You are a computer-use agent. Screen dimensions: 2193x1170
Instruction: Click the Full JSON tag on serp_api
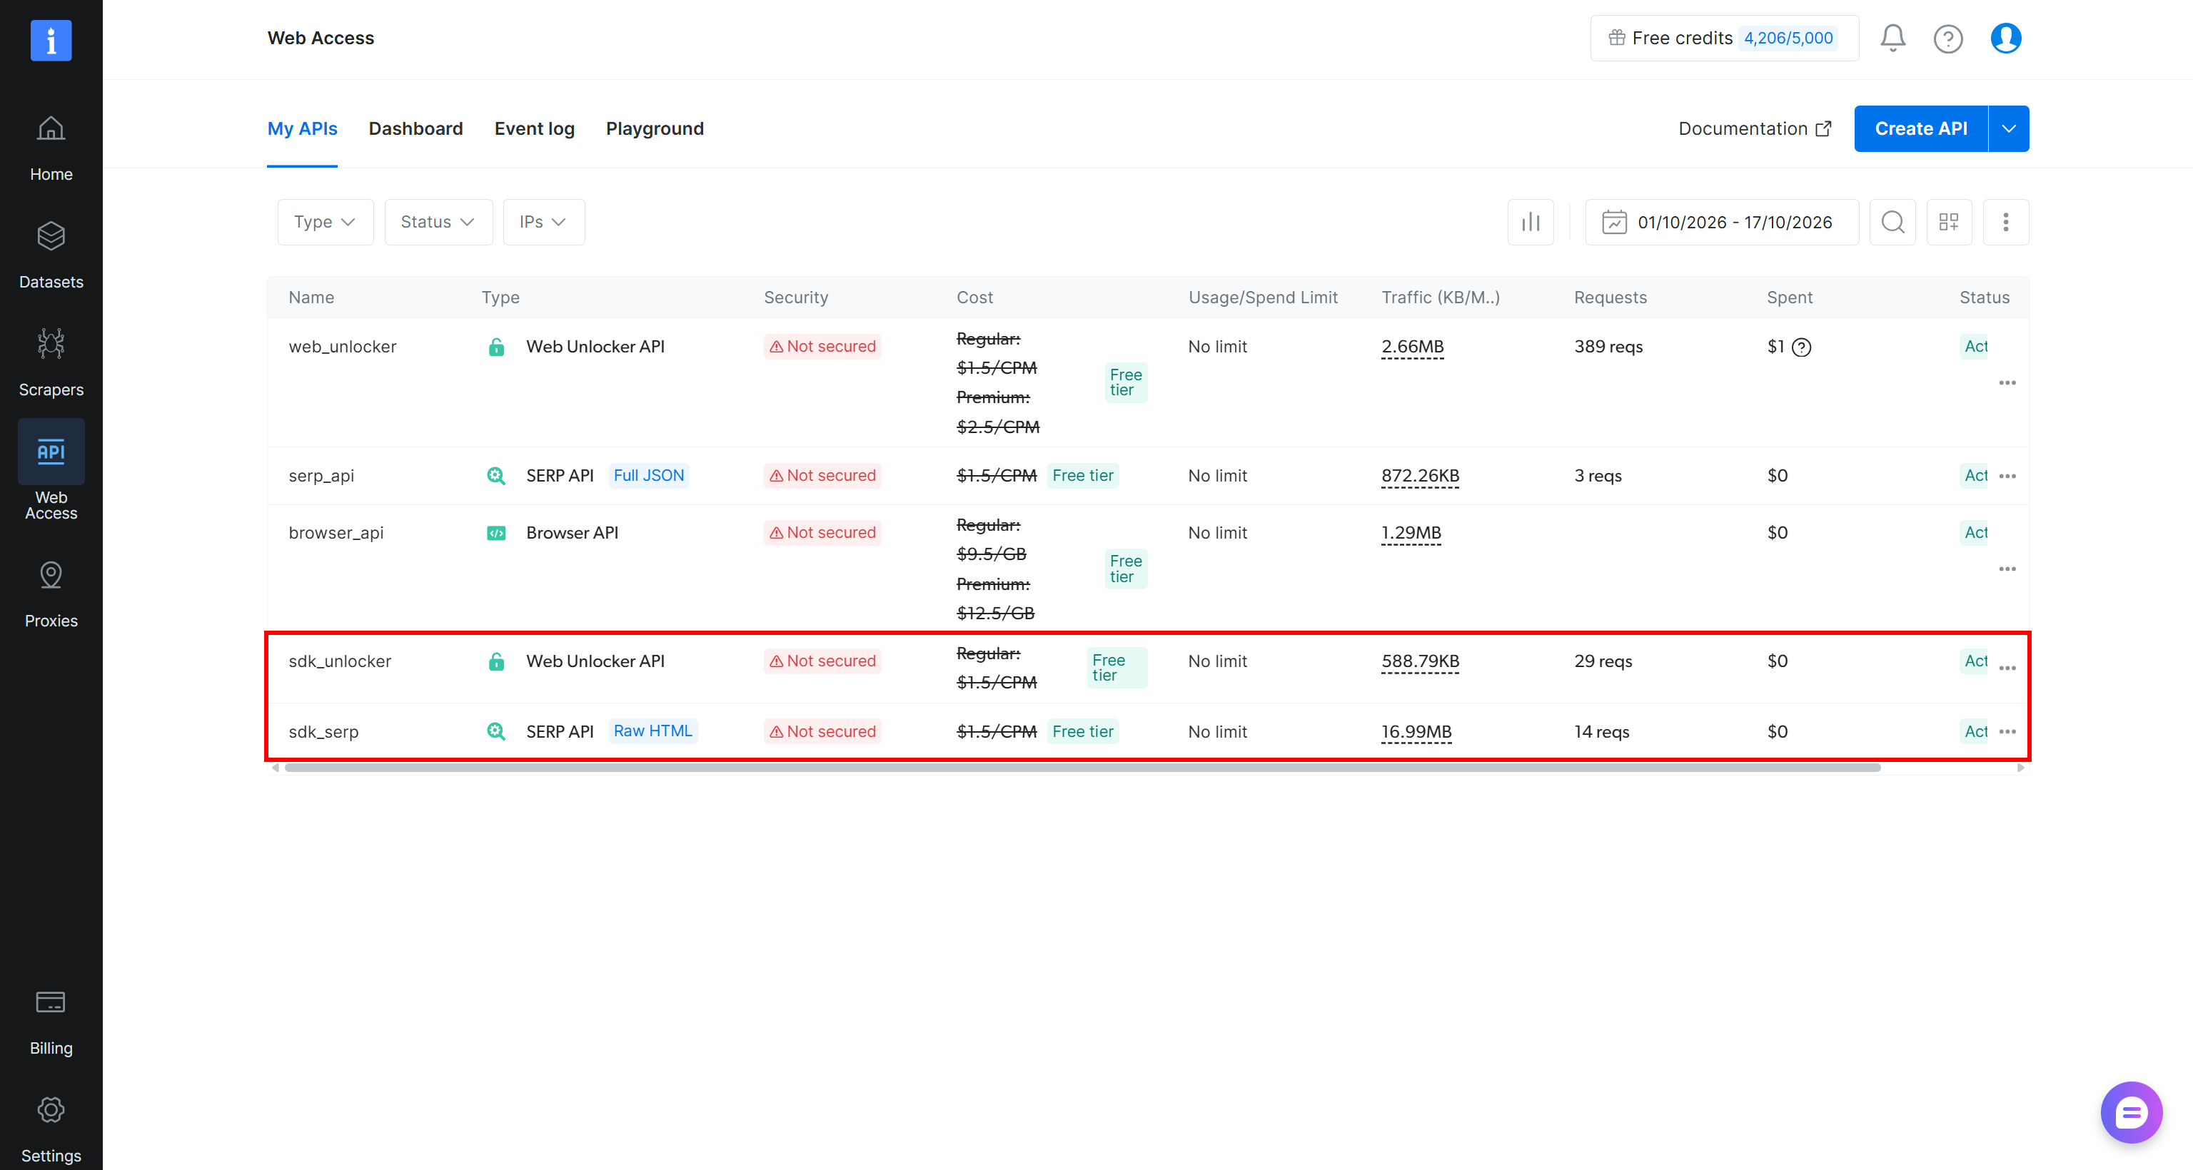pos(649,476)
